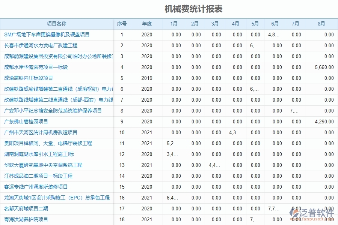Click the 年度 column header
The image size is (338, 225).
pos(146,24)
